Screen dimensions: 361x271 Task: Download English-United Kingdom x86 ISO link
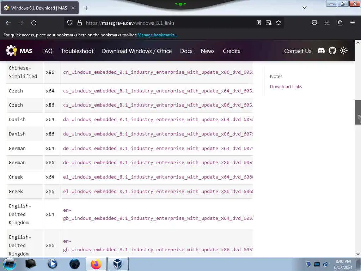pos(158,246)
